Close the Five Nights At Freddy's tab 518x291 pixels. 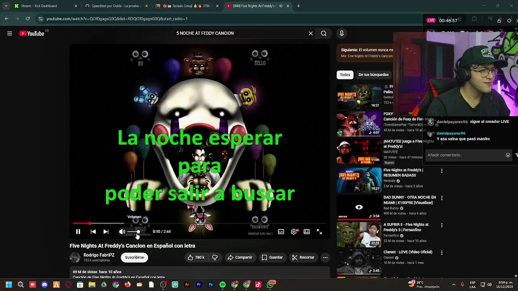pyautogui.click(x=288, y=6)
